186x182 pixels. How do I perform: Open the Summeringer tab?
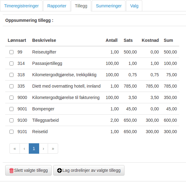[x=109, y=6]
